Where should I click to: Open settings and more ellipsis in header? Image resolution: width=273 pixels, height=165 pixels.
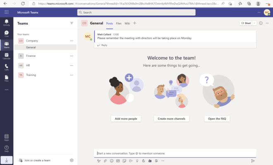(x=259, y=12)
